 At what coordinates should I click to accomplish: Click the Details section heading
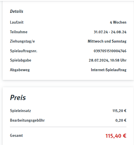(17, 11)
